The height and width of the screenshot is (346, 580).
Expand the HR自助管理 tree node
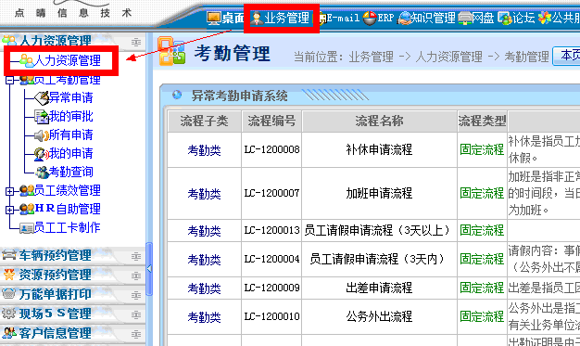pyautogui.click(x=9, y=210)
